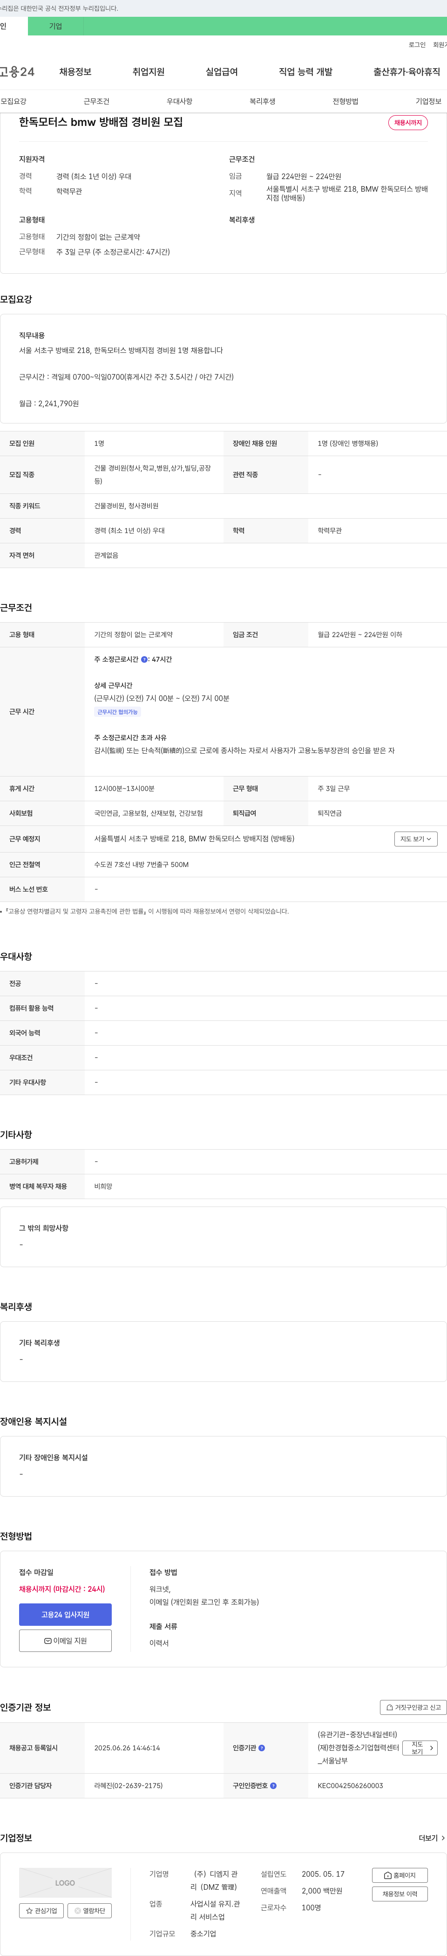This screenshot has height=1956, width=447.
Task: Open the 기업 tab in the top bar
Action: 55,26
